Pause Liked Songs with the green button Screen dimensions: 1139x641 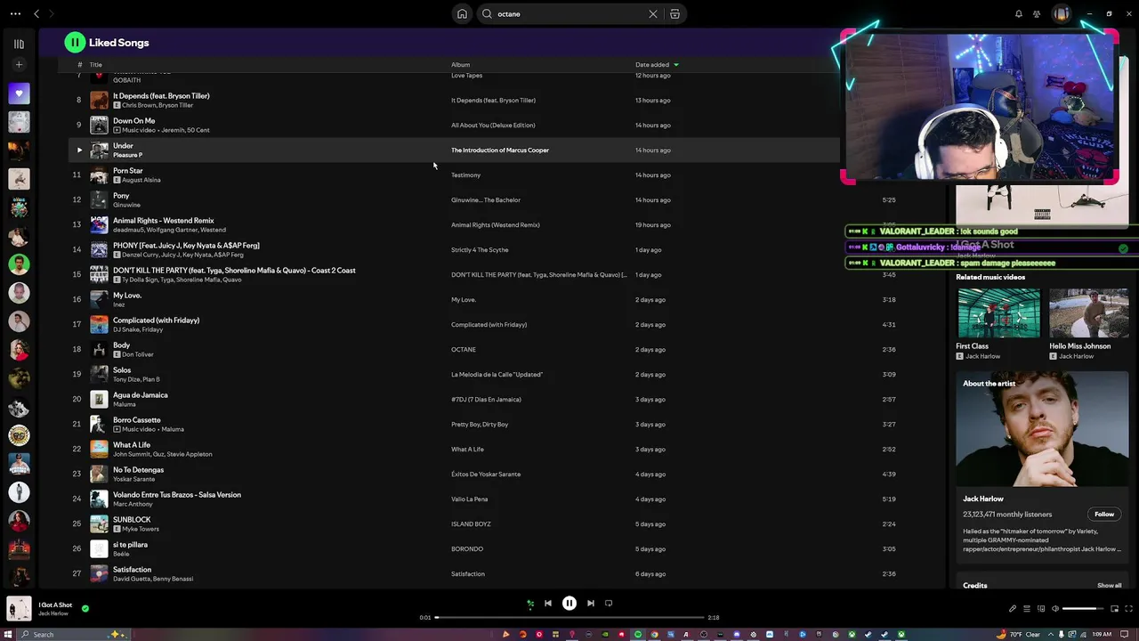[x=75, y=42]
